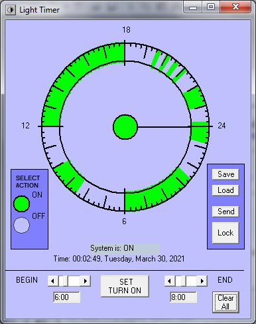Load a saved timer schedule
Screen dimensions: 256x324
coord(225,190)
